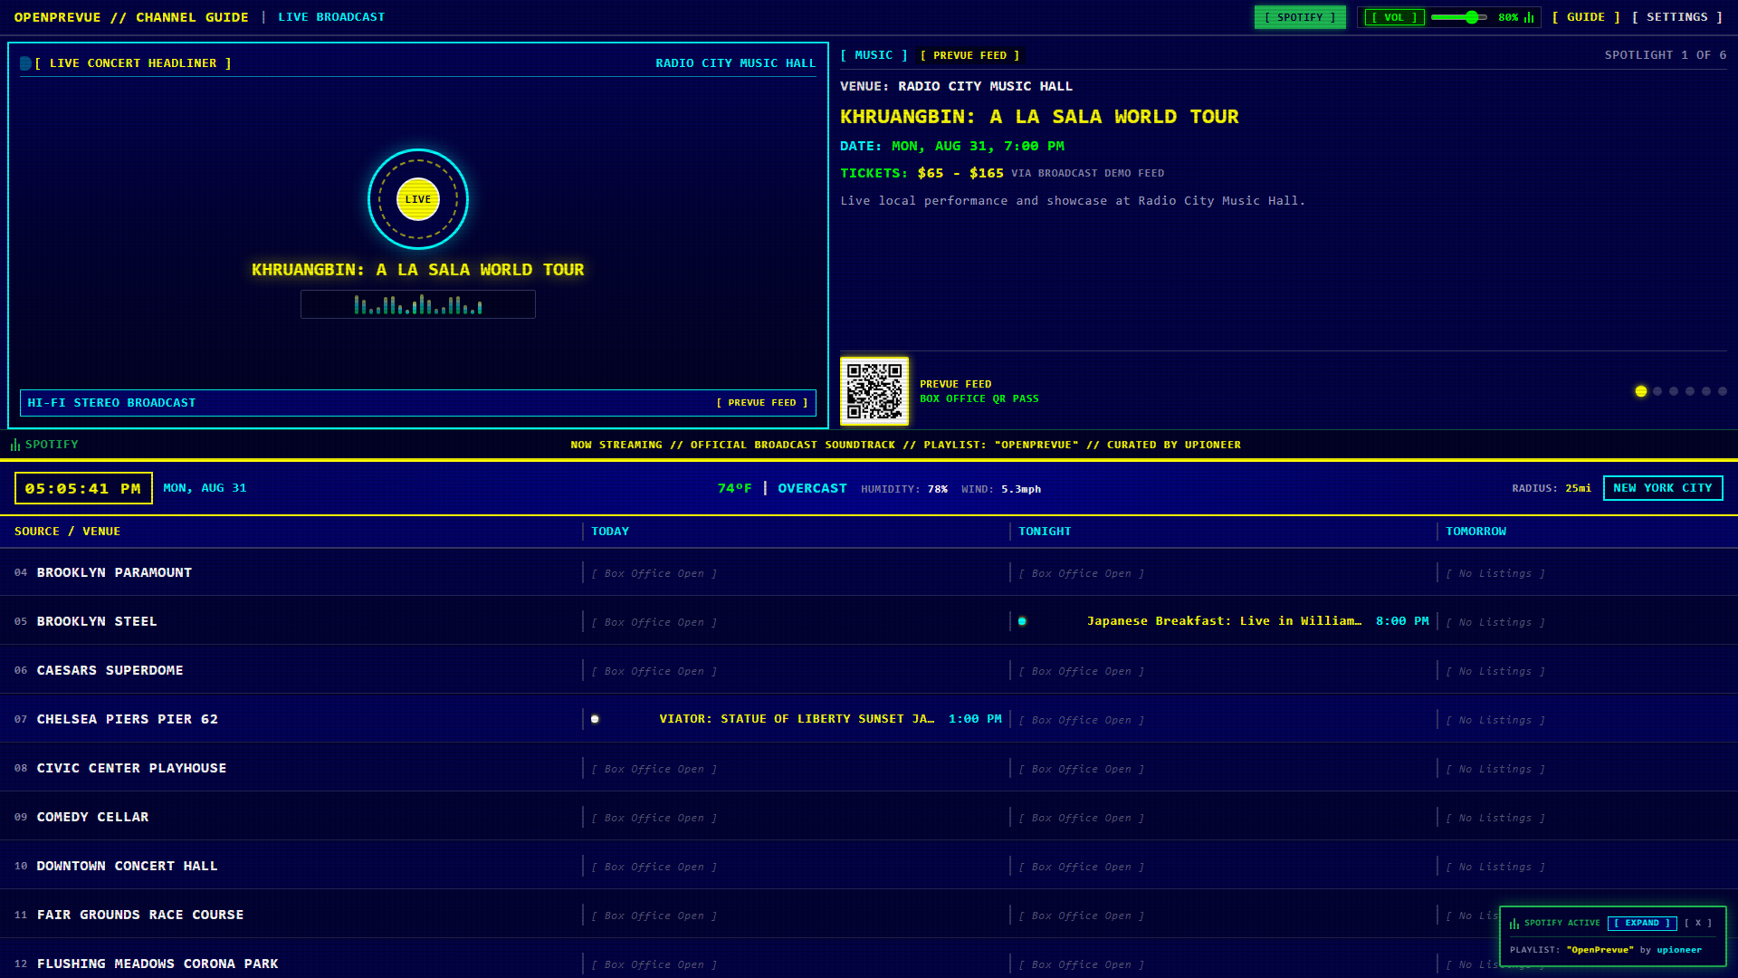The height and width of the screenshot is (978, 1738).
Task: Click the Prevue Feed button in player
Action: coord(762,403)
